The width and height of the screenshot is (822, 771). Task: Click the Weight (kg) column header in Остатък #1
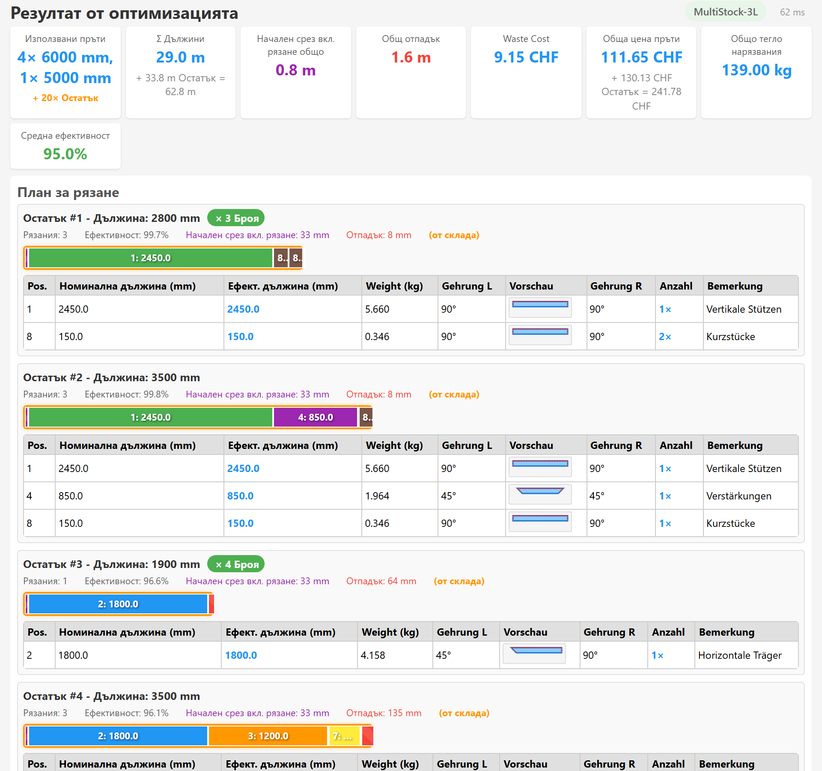(394, 286)
